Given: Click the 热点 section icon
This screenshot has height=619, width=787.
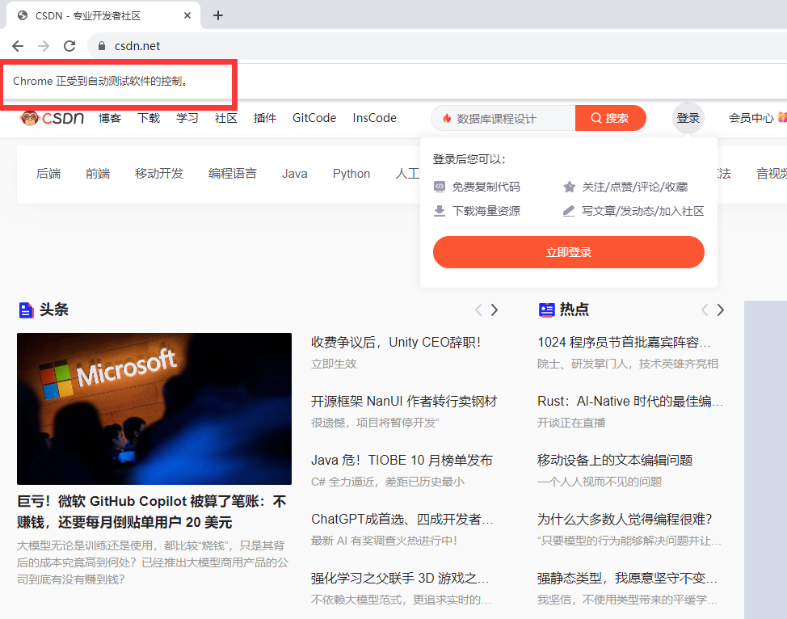Looking at the screenshot, I should 546,309.
